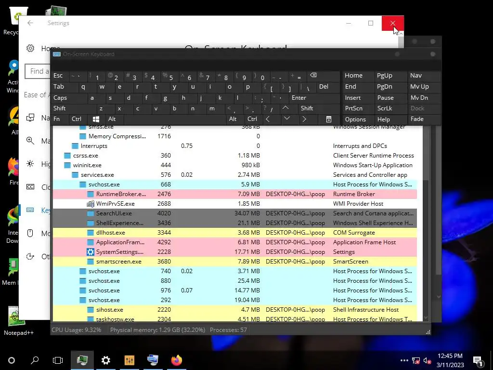Click the Home gear icon in Settings

point(30,48)
